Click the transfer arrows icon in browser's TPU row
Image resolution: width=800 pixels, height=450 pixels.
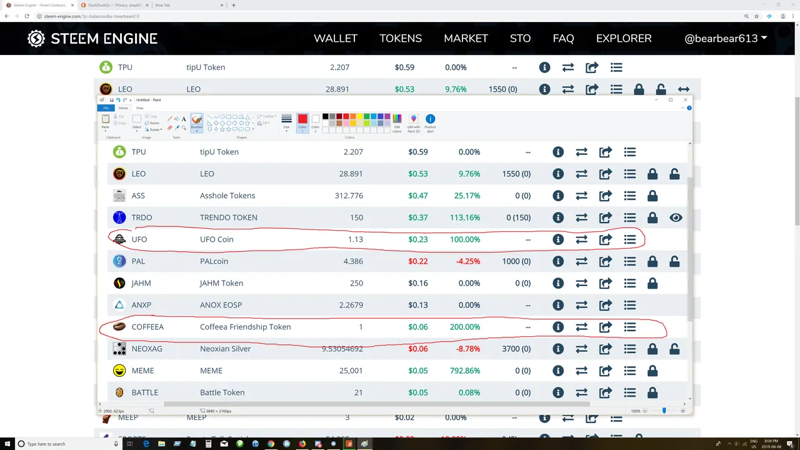click(568, 67)
